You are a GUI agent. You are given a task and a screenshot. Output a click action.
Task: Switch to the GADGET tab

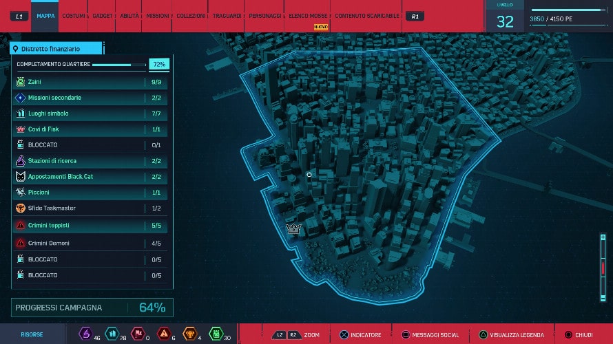tap(103, 16)
